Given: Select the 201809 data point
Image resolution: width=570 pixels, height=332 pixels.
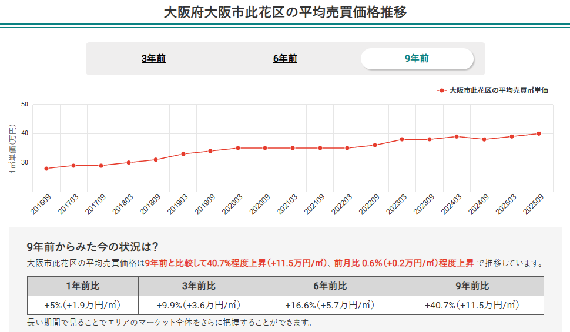Looking at the screenshot, I should pyautogui.click(x=156, y=160).
